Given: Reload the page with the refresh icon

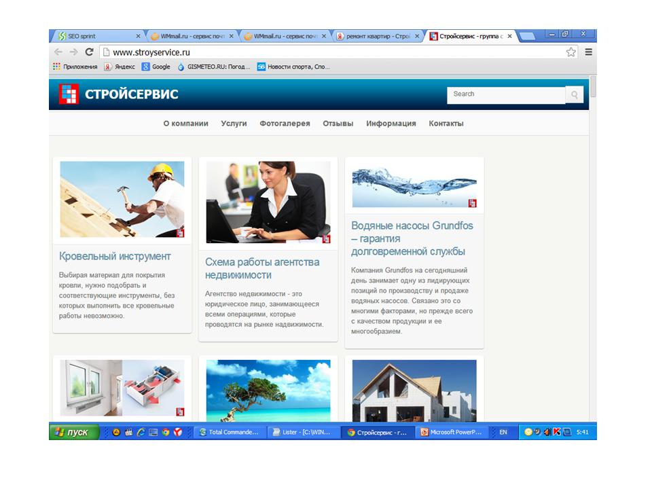Looking at the screenshot, I should coord(89,52).
